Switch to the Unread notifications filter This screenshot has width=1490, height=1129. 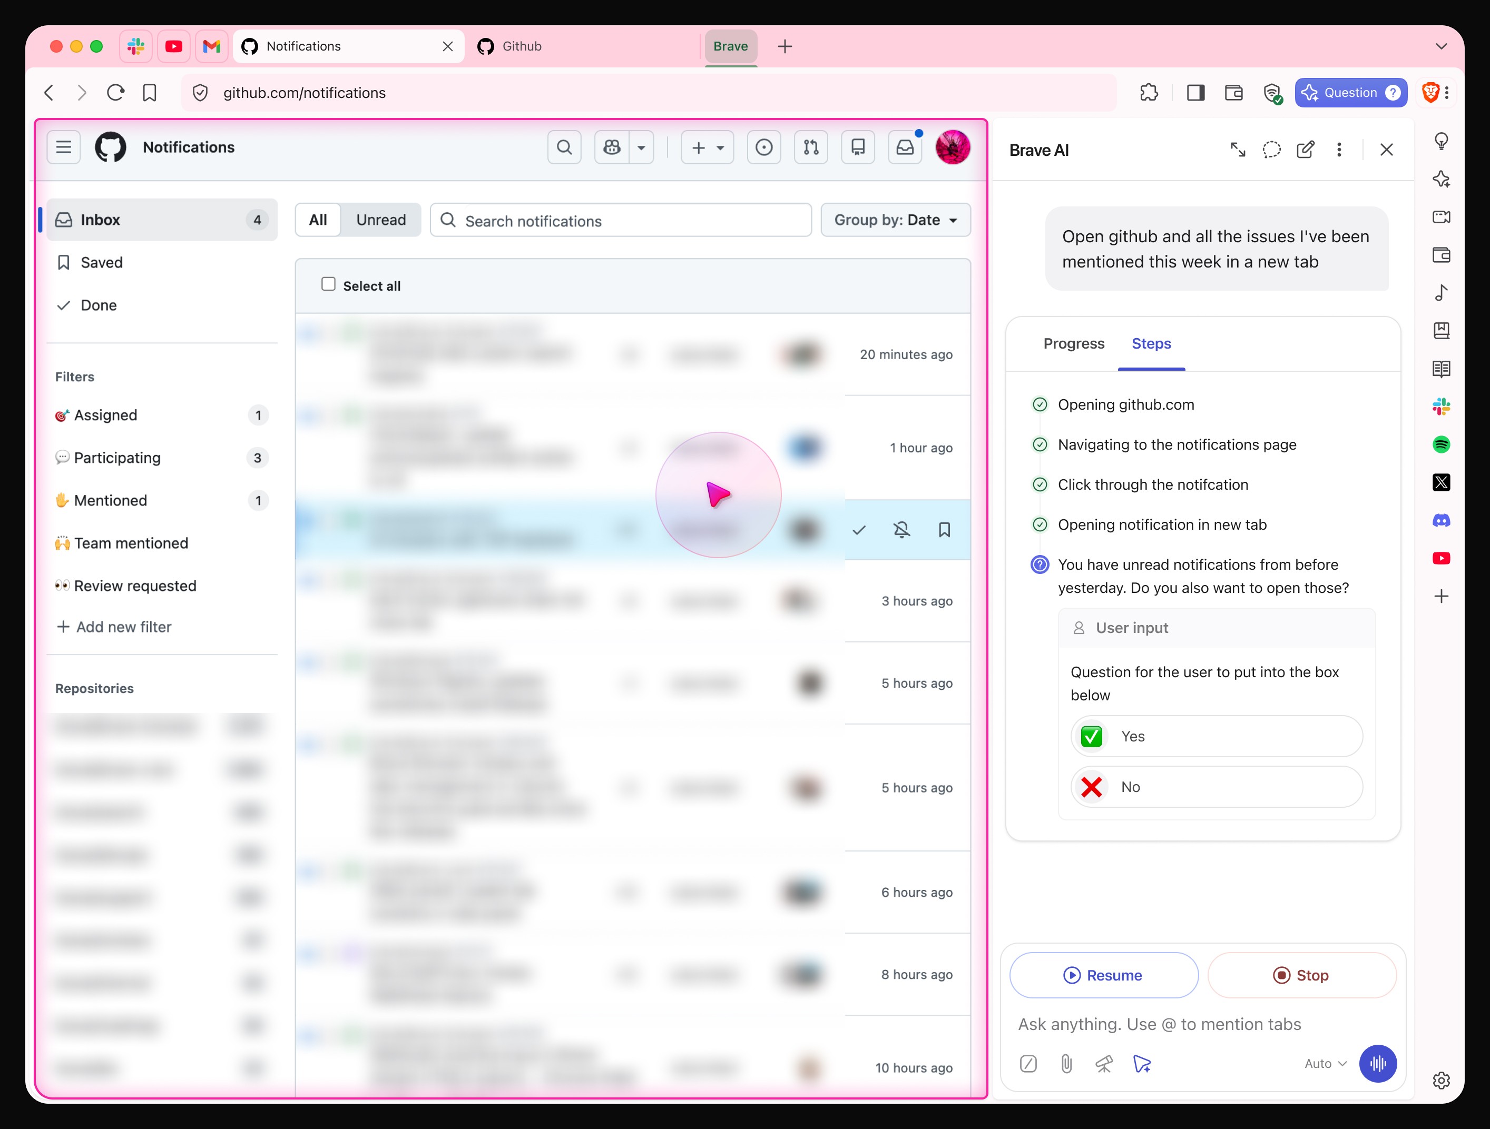pyautogui.click(x=380, y=220)
